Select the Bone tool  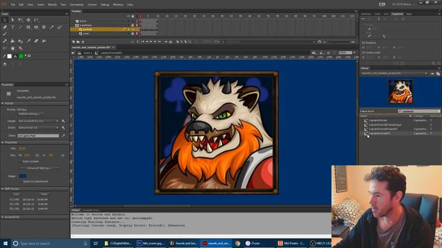point(5,41)
